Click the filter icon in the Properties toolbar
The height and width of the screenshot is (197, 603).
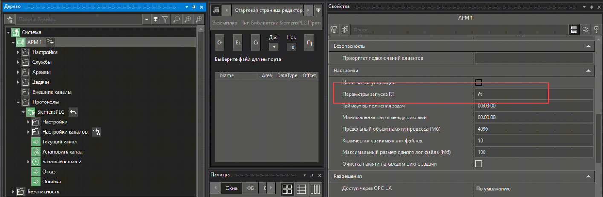pyautogui.click(x=334, y=30)
